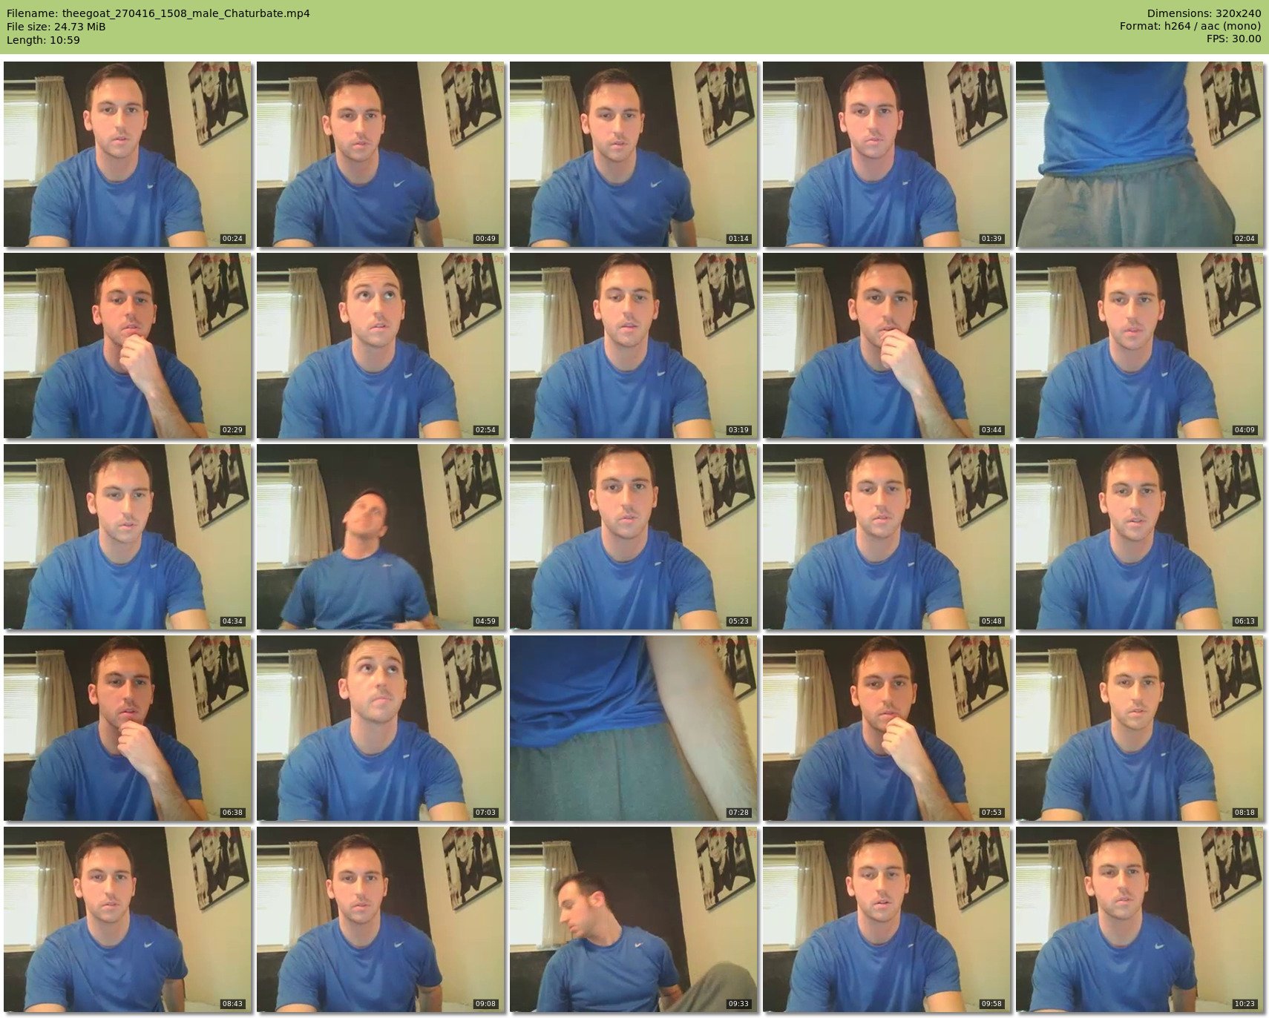Select the 'Dimensions: 320x240' text
The height and width of the screenshot is (1018, 1269).
click(1204, 13)
